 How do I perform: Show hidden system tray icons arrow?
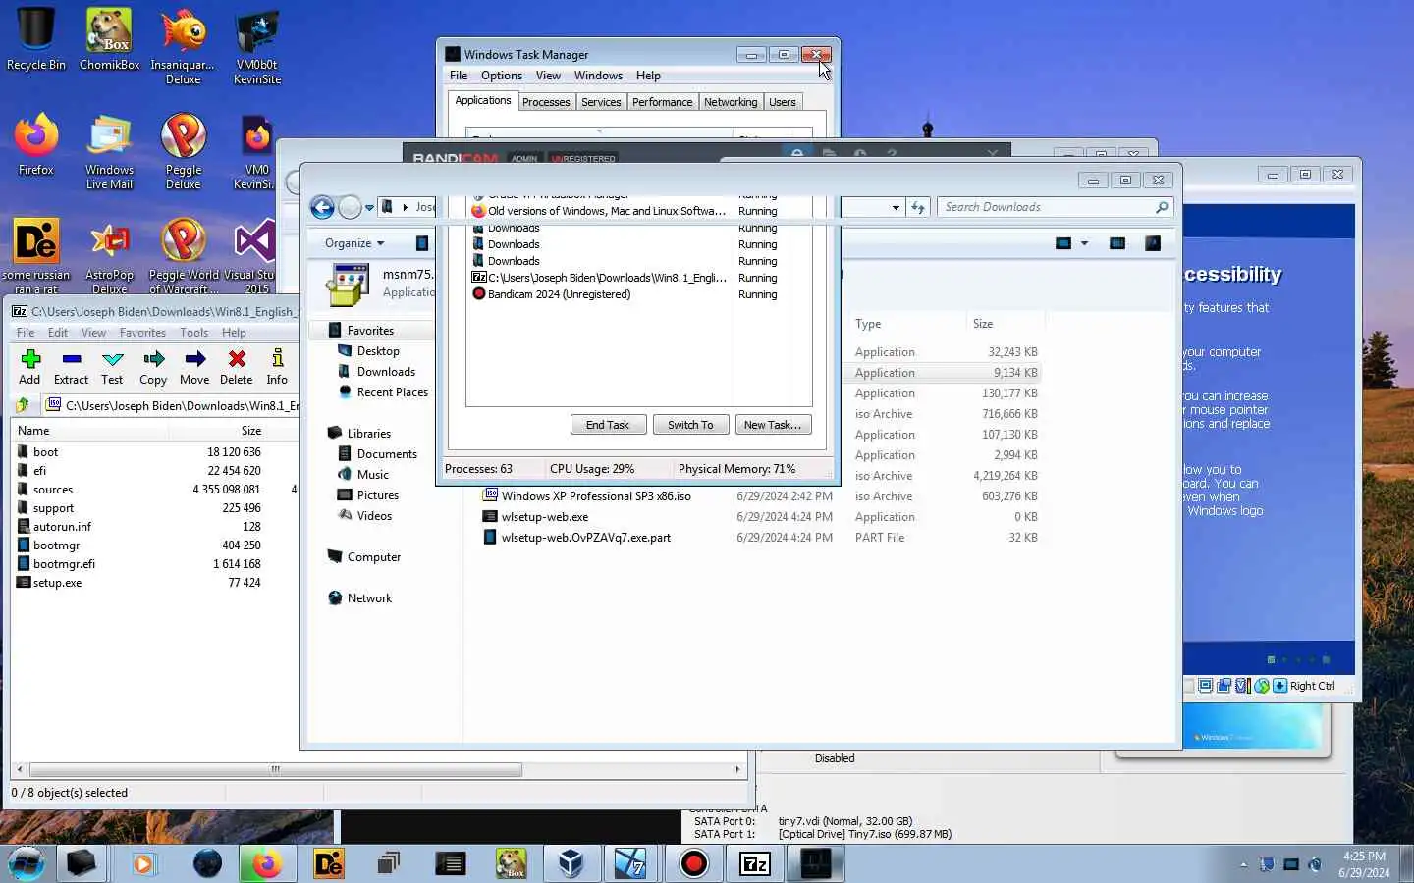[1243, 864]
